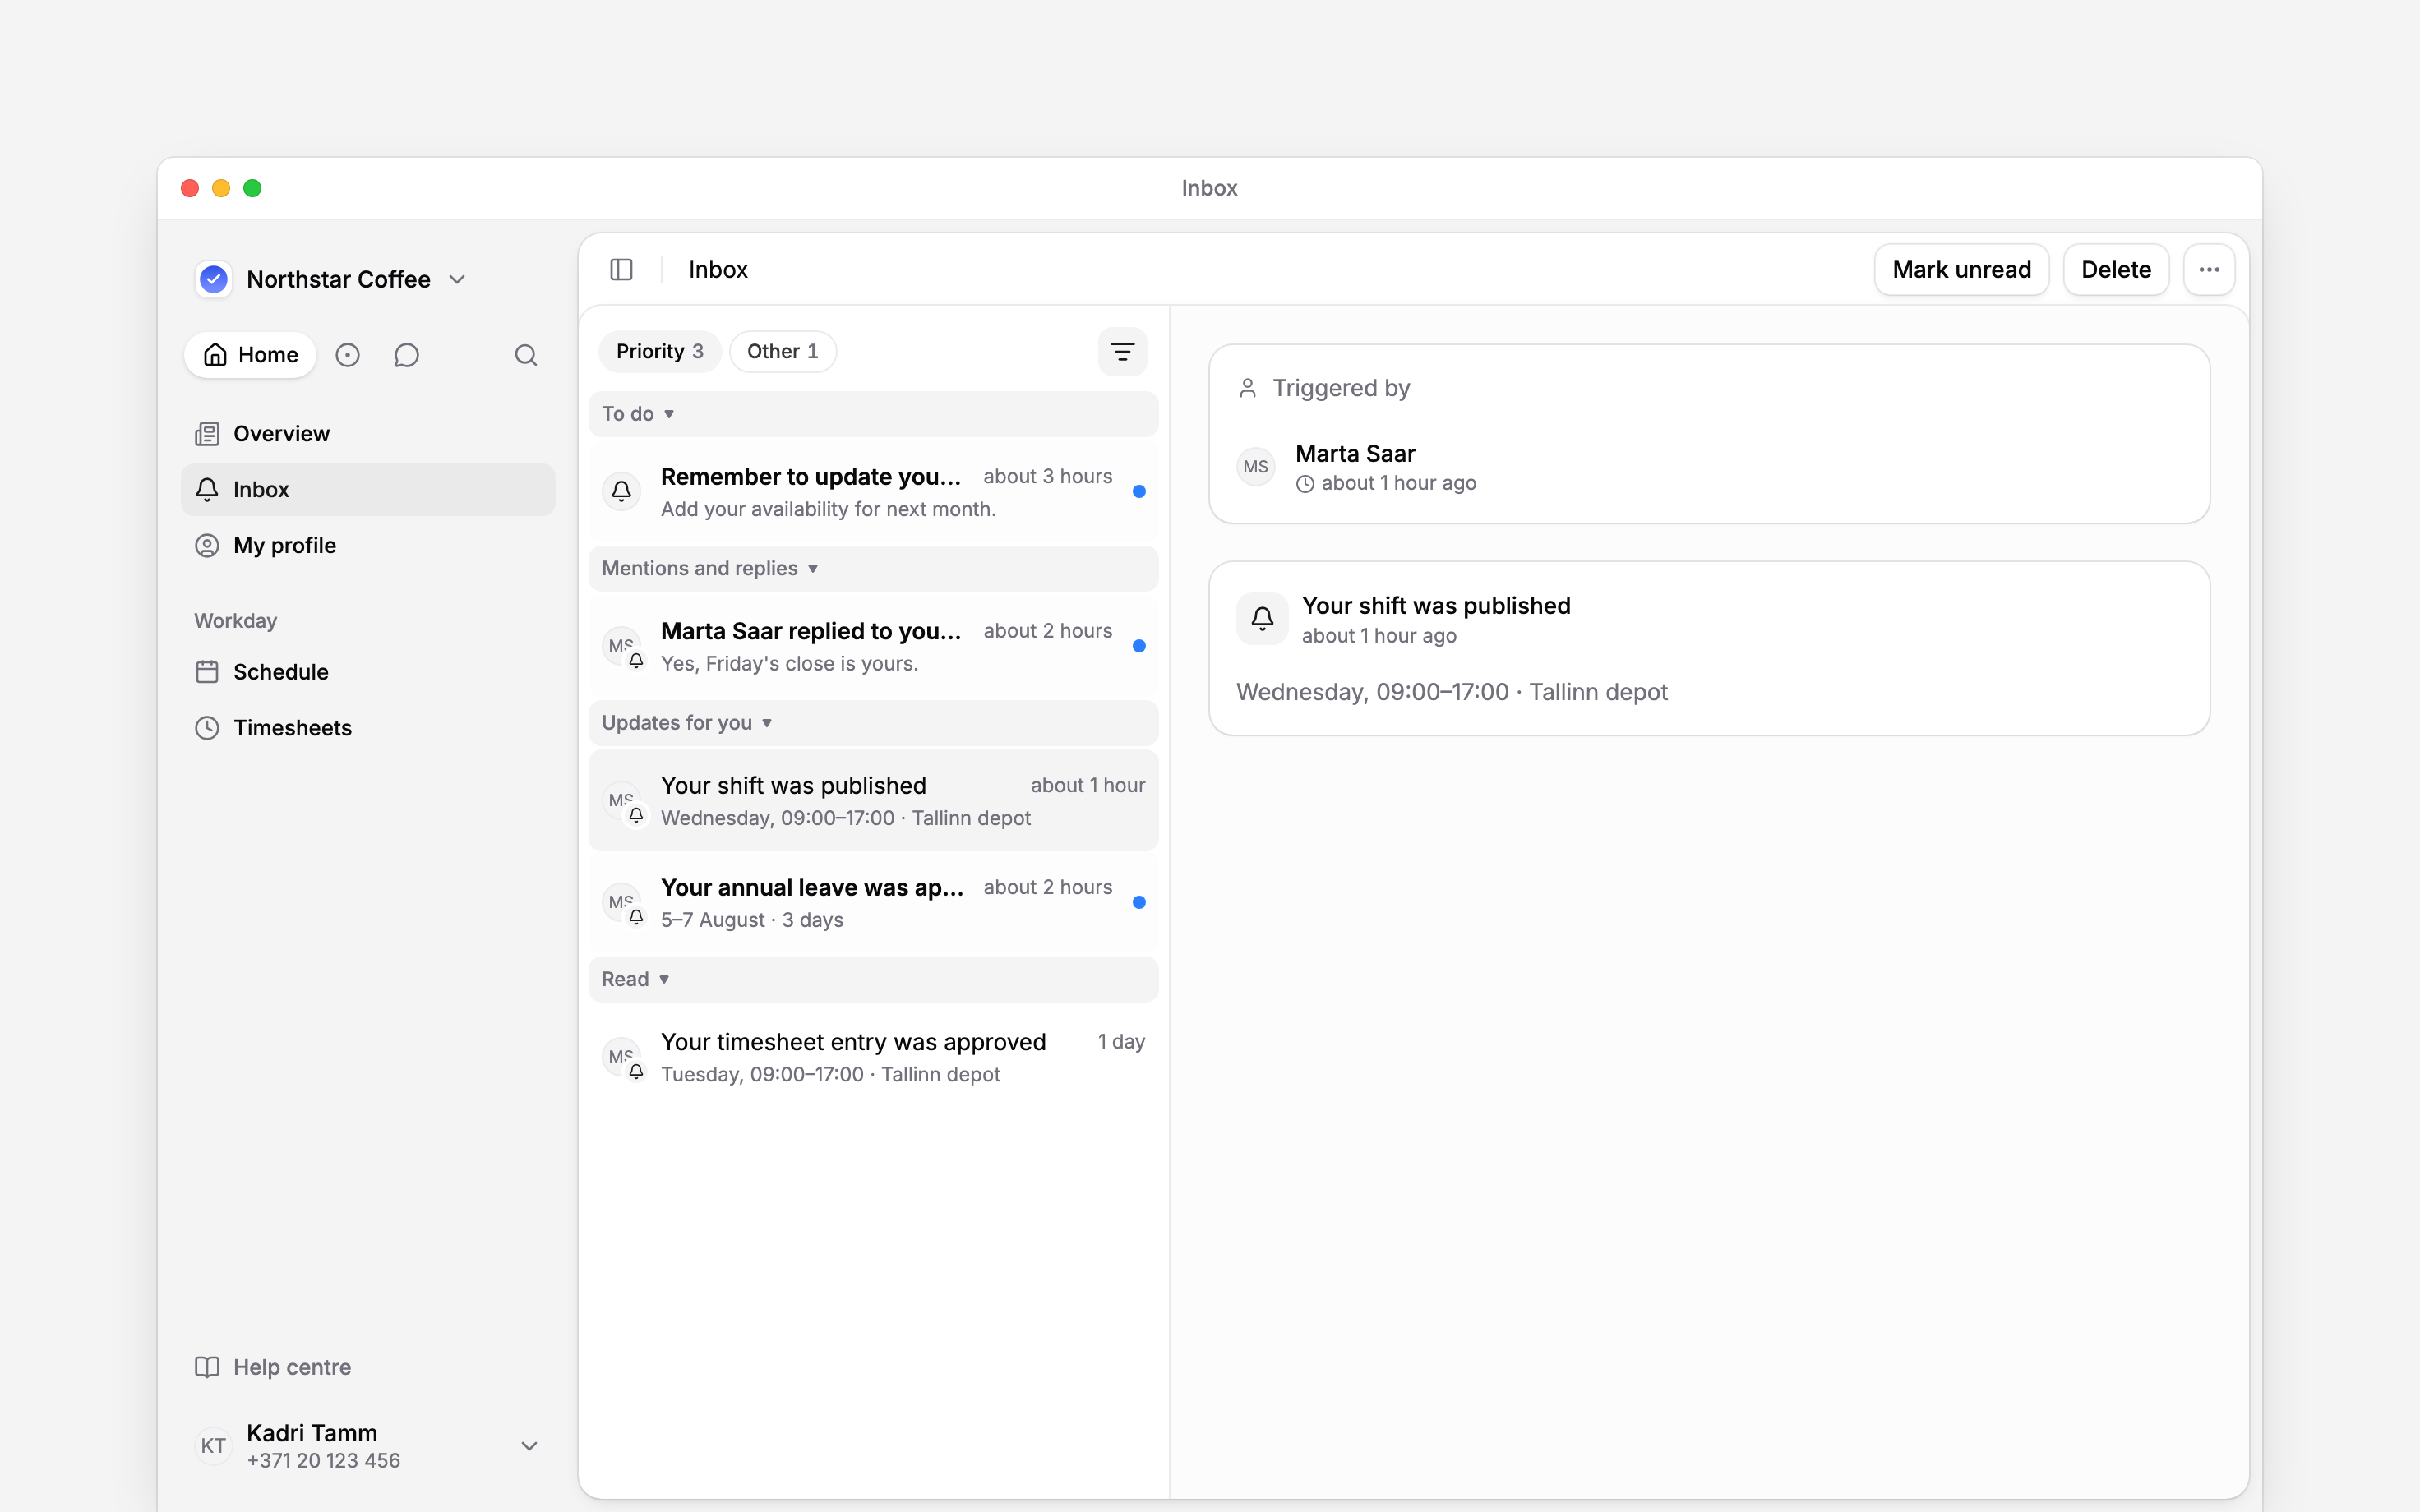Viewport: 2420px width, 1512px height.
Task: Click the Schedule calendar icon
Action: pyautogui.click(x=207, y=672)
